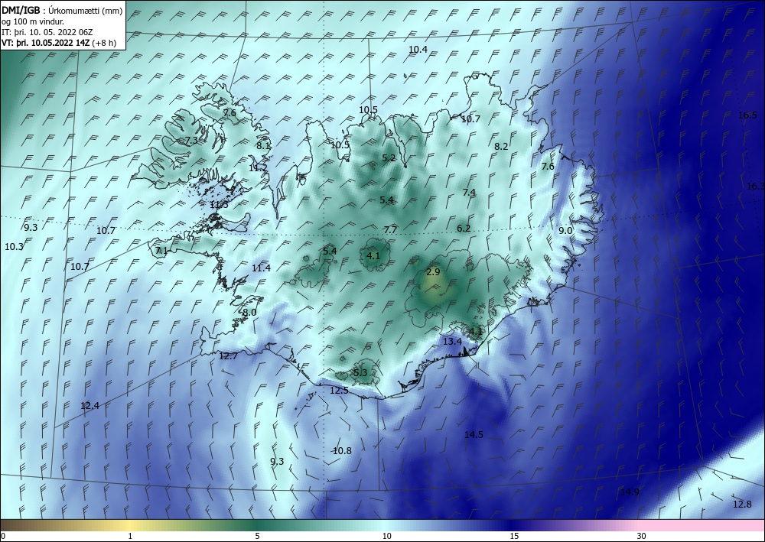The width and height of the screenshot is (765, 542).
Task: Click the 7.3 value on Westfjords
Action: coord(191,141)
